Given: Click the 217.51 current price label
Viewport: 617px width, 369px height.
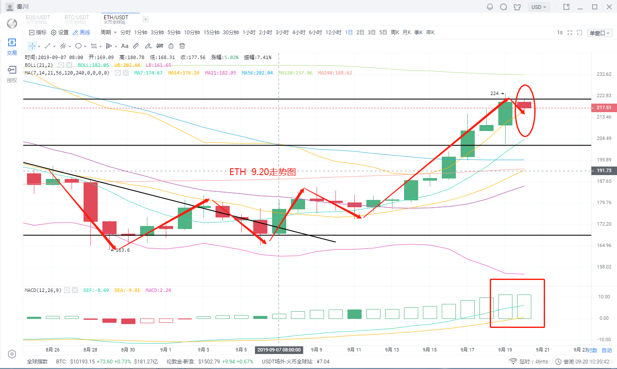Looking at the screenshot, I should (x=604, y=107).
